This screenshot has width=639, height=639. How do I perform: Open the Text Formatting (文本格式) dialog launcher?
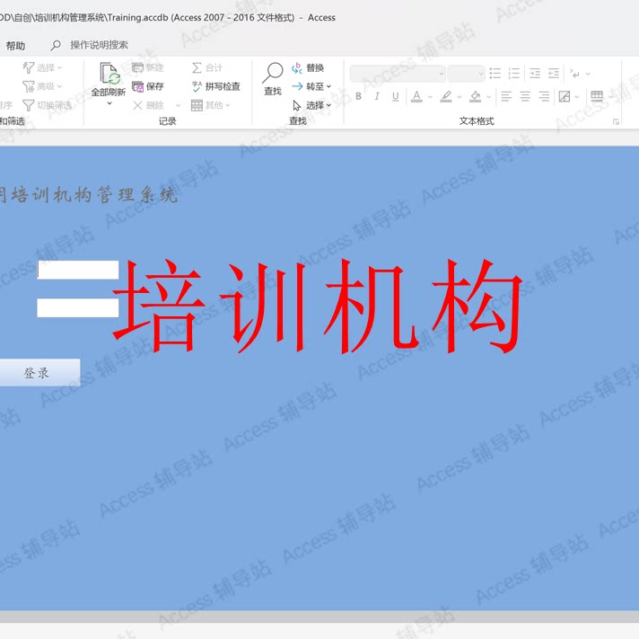point(616,121)
